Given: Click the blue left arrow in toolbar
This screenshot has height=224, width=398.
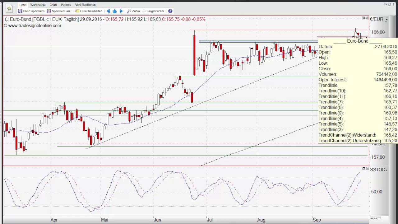Looking at the screenshot, I should (x=108, y=11).
